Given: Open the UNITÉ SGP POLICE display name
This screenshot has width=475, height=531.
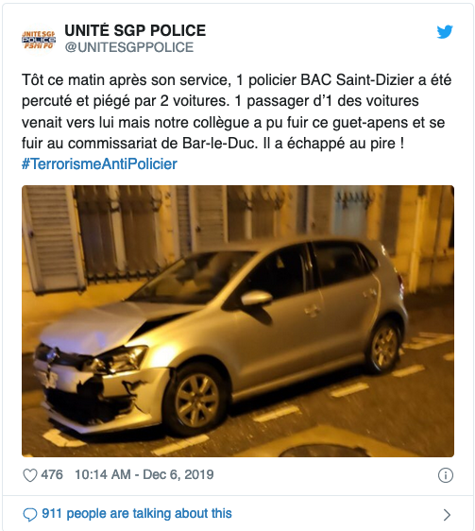Looking at the screenshot, I should click(135, 30).
